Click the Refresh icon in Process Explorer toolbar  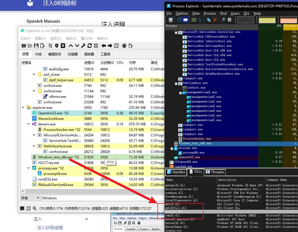[179, 20]
